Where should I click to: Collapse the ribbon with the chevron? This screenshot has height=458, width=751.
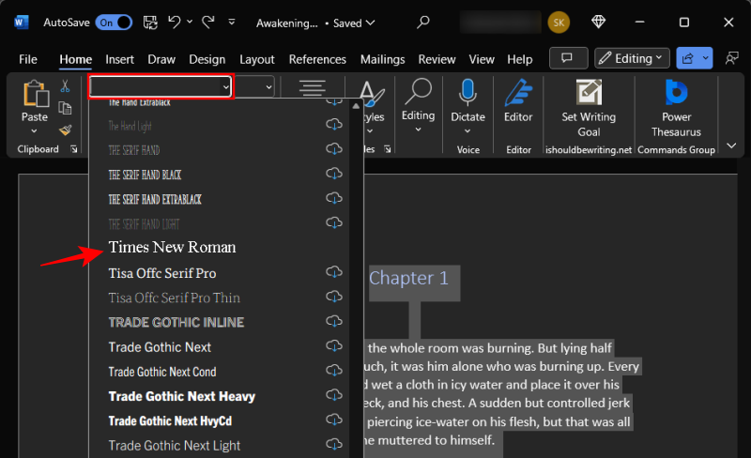tap(732, 146)
